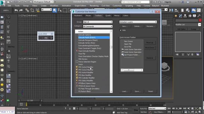Select the Bind to Space Warp tool

[38, 10]
